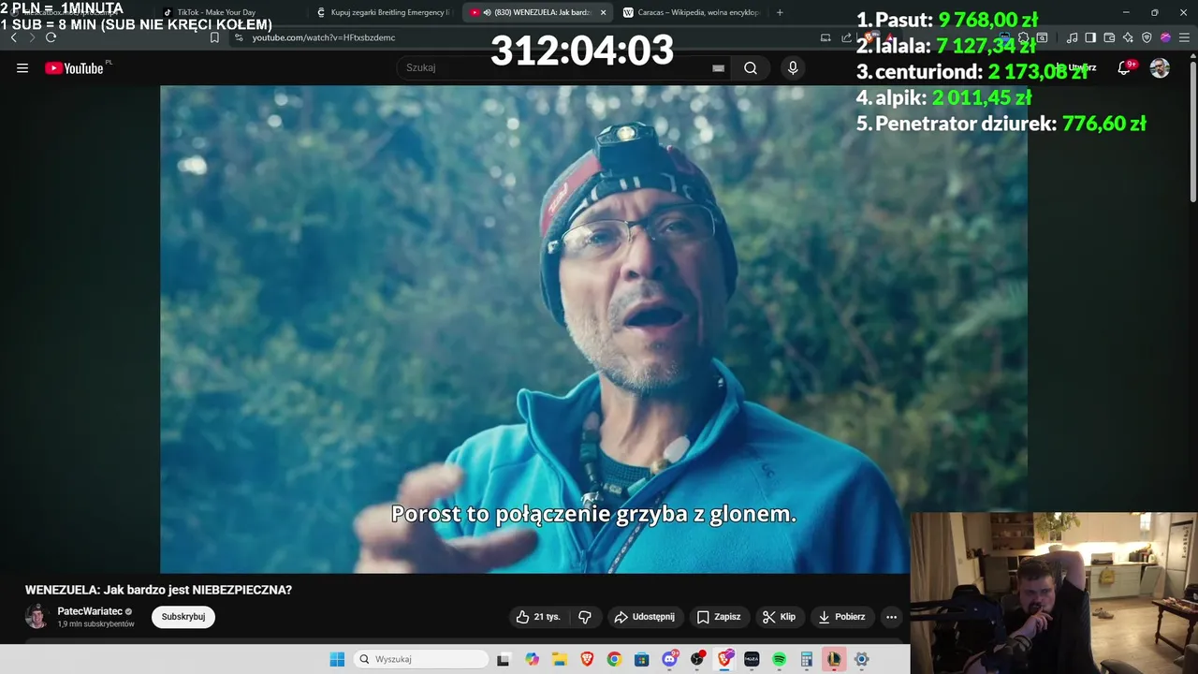This screenshot has width=1198, height=674.
Task: Open Brave VPN shield icon
Action: (1147, 37)
